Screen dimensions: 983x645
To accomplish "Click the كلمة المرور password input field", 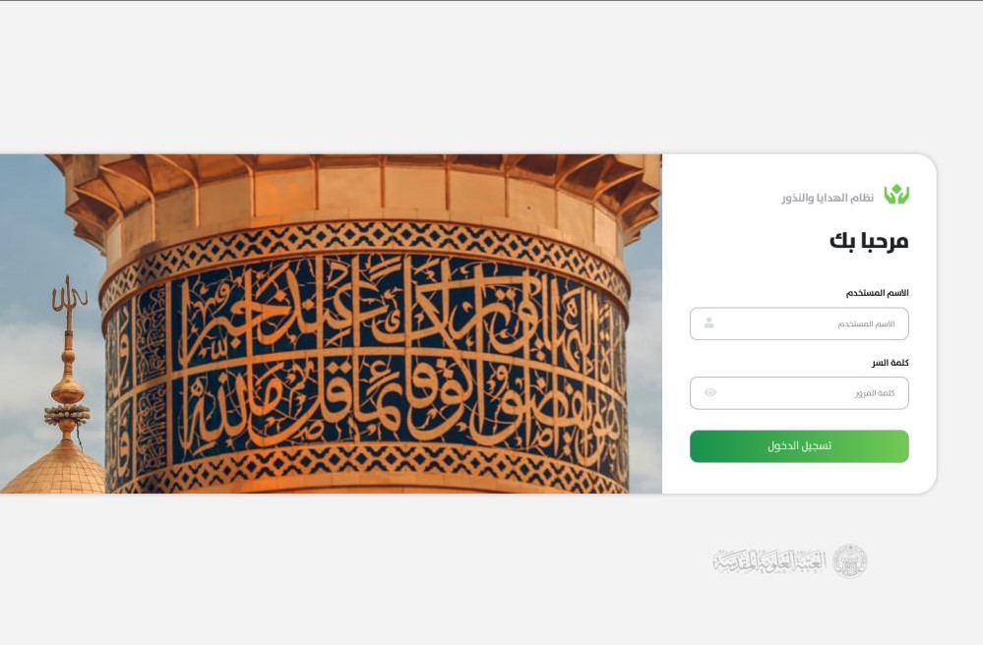I will click(x=799, y=393).
